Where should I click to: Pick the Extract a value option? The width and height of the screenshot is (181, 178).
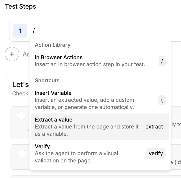[53, 120]
